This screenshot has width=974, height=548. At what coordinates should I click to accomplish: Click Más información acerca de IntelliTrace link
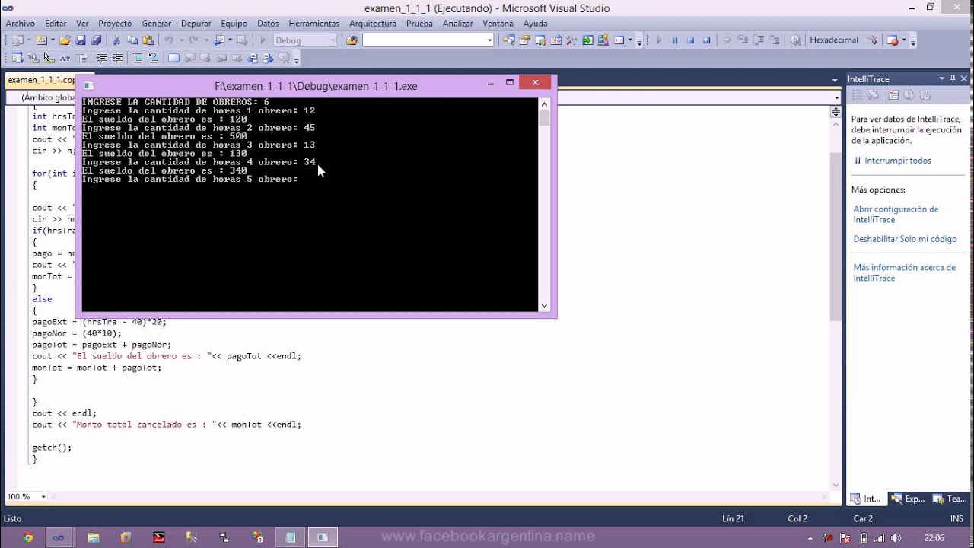click(904, 272)
